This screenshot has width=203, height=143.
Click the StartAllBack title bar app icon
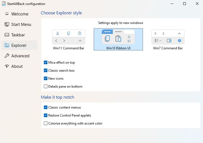(x=3, y=4)
